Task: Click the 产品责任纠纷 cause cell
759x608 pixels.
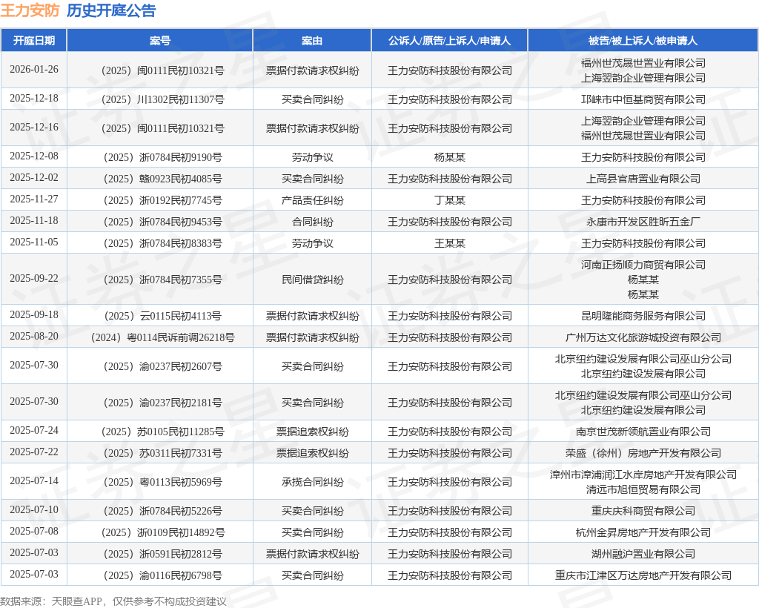Action: (x=312, y=200)
